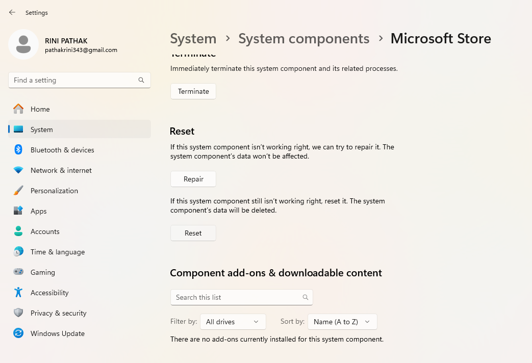
Task: Click the Terminate button
Action: [x=193, y=91]
